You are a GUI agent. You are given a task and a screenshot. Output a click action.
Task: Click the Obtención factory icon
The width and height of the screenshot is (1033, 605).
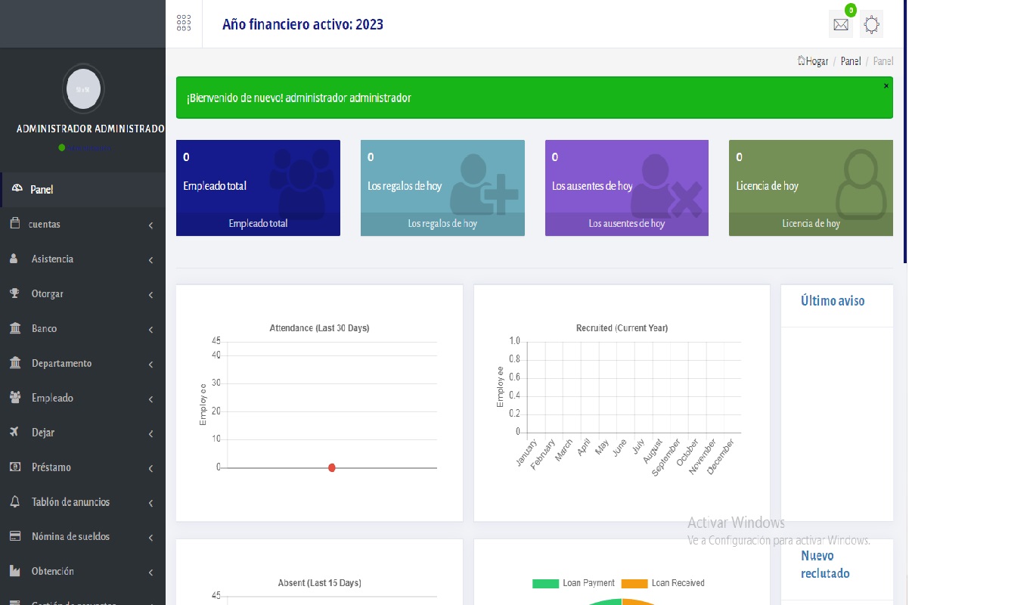(x=14, y=571)
